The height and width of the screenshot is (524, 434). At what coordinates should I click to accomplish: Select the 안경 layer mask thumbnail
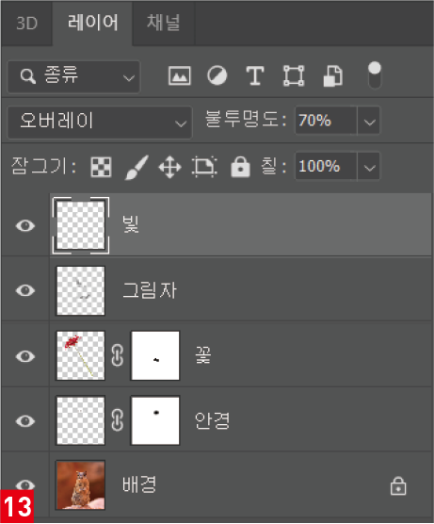click(x=155, y=420)
